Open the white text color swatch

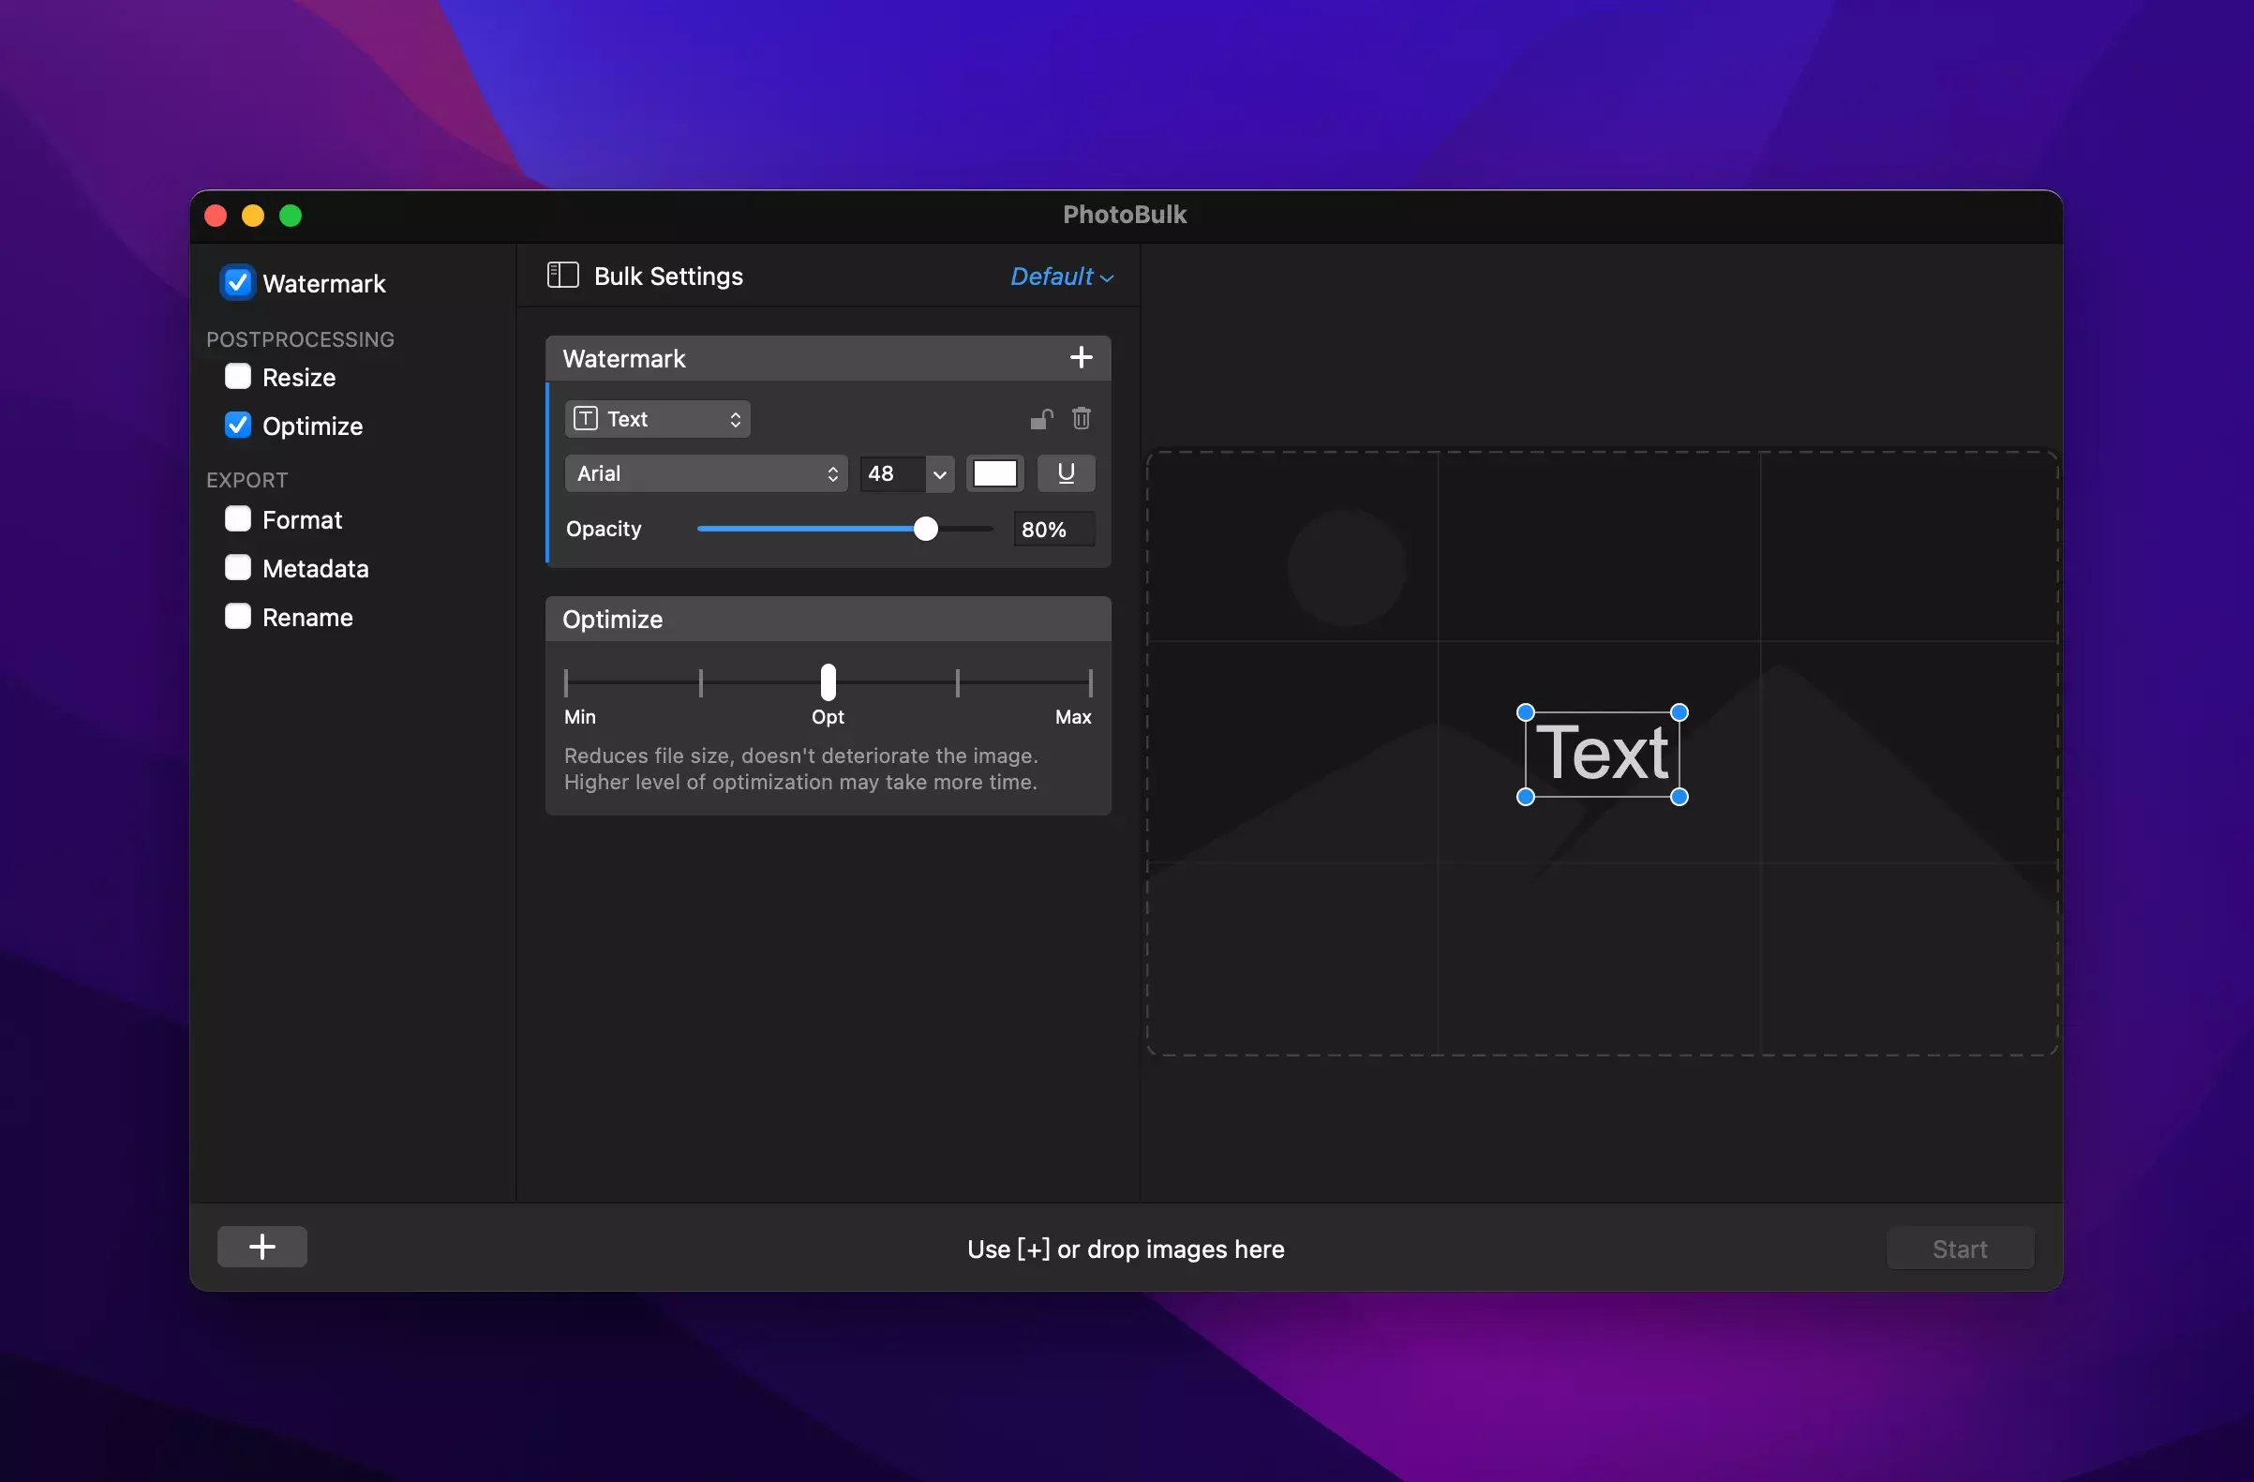(994, 473)
